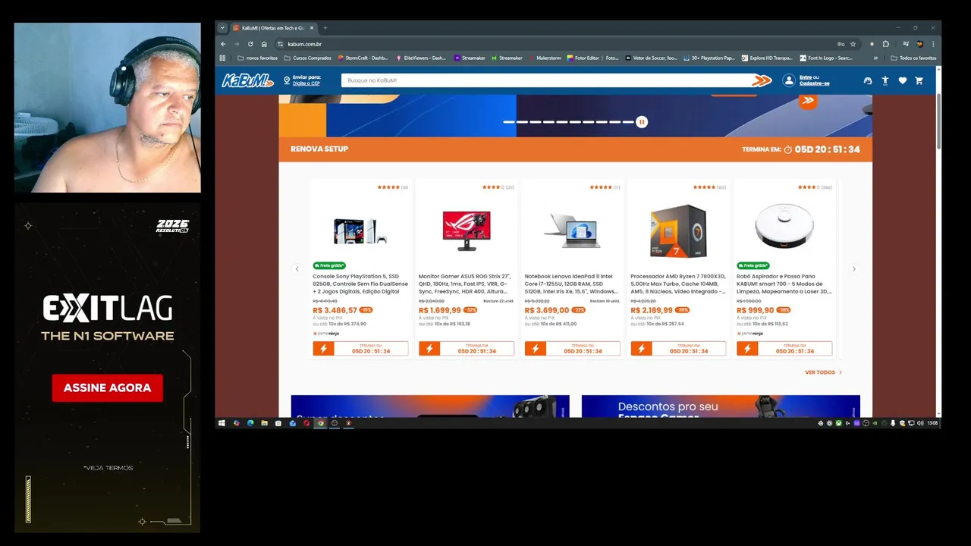Bookmark page with star icon
The image size is (971, 546).
(853, 44)
